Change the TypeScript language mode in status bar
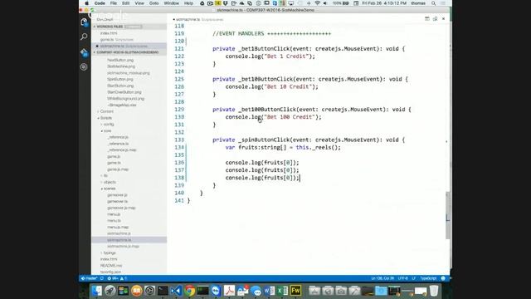Image resolution: width=531 pixels, height=299 pixels. [x=428, y=278]
